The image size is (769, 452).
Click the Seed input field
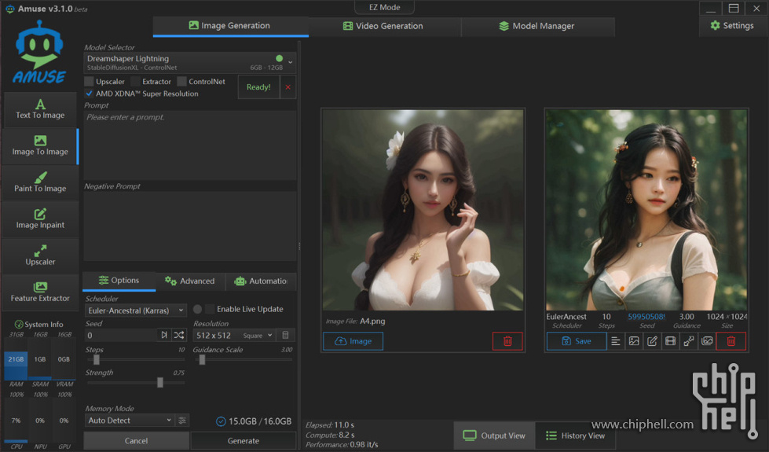pos(121,335)
